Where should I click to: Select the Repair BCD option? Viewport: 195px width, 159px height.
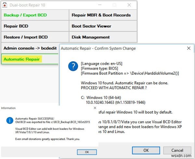click(x=35, y=26)
